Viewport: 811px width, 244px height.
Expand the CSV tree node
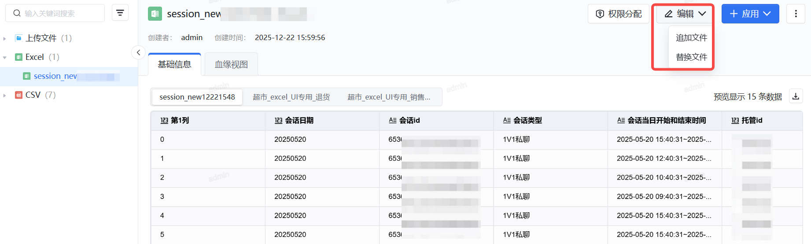point(5,95)
